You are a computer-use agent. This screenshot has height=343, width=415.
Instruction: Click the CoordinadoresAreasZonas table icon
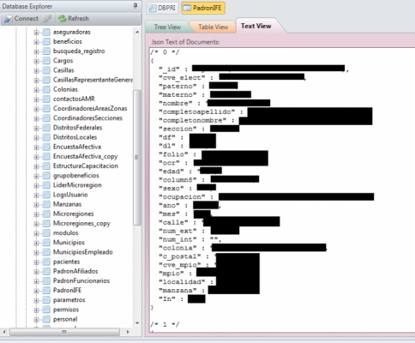tap(46, 109)
